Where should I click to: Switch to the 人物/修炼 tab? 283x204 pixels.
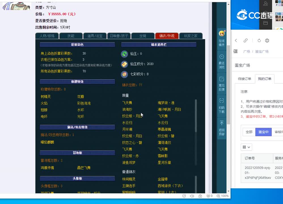47,36
